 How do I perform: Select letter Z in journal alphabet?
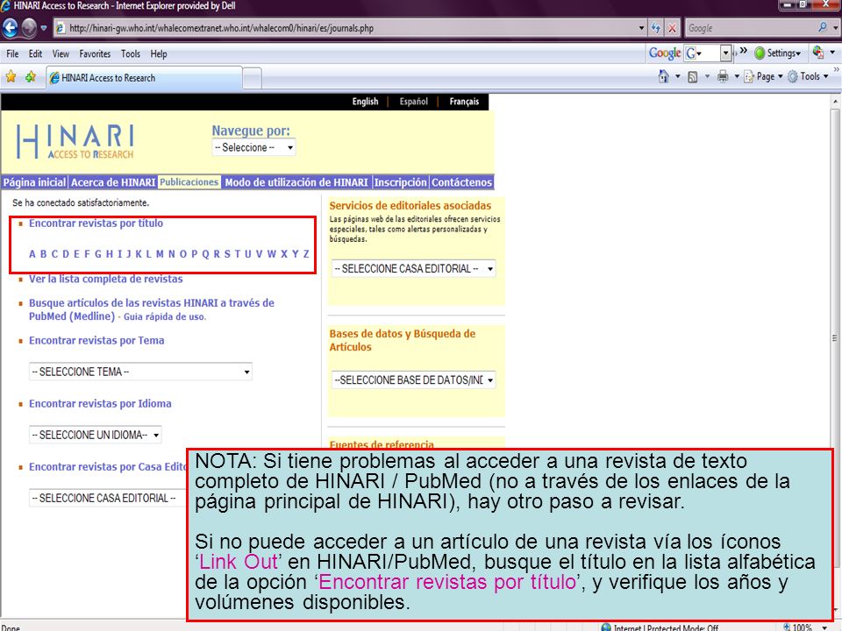pos(306,254)
